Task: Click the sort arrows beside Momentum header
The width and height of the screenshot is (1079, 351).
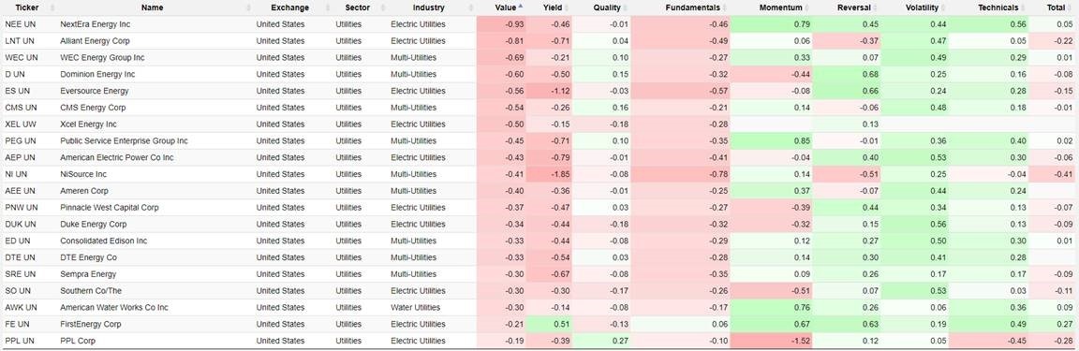Action: tap(806, 8)
